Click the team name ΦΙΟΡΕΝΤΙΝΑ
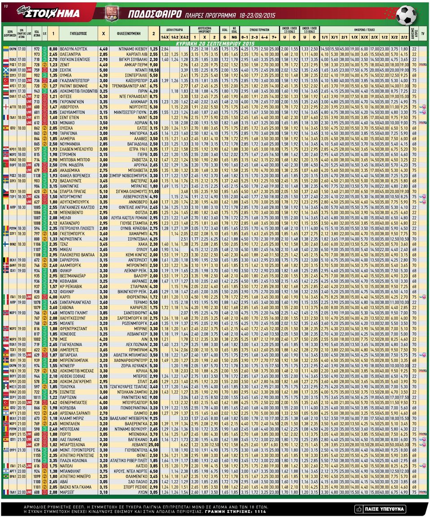 (x=137, y=297)
